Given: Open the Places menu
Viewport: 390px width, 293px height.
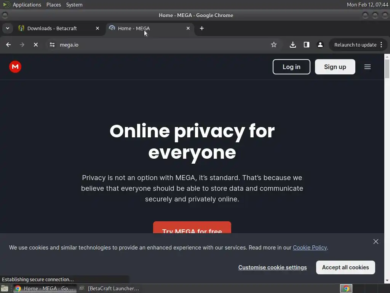Looking at the screenshot, I should click(x=53, y=5).
